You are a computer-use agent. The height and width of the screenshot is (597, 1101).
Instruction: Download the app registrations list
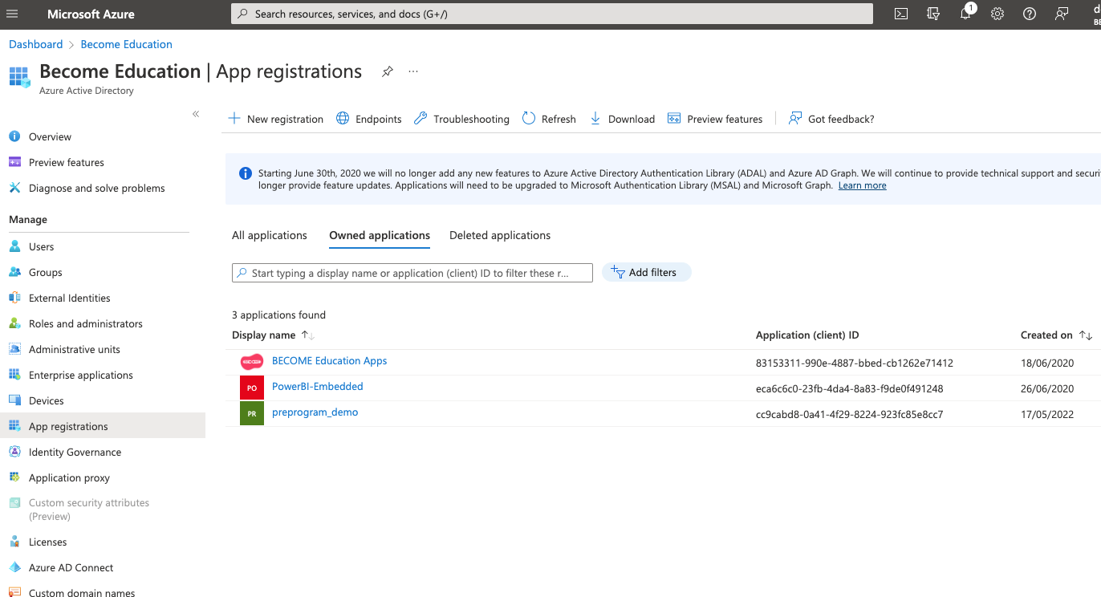tap(622, 119)
